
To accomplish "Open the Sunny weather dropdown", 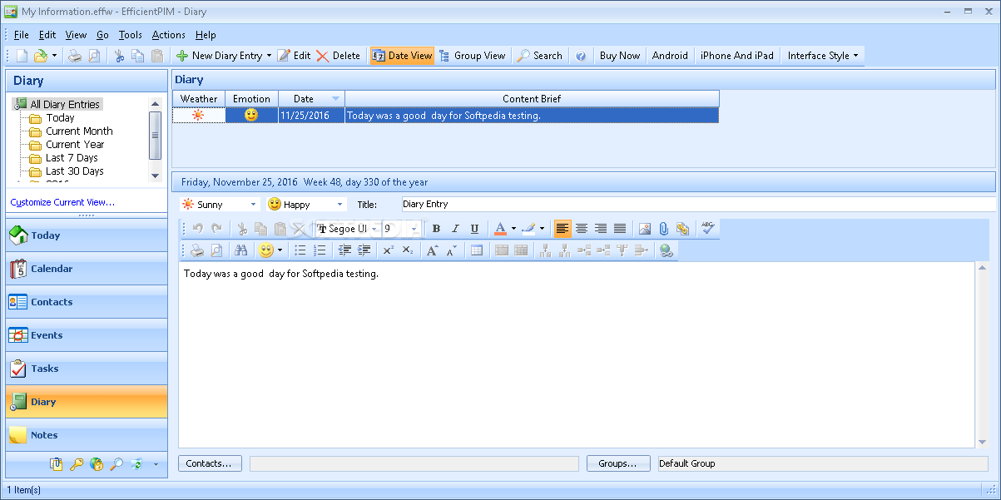I will 253,205.
